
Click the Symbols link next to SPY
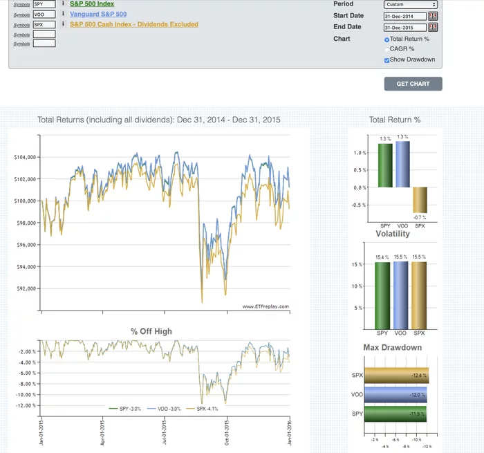[21, 4]
